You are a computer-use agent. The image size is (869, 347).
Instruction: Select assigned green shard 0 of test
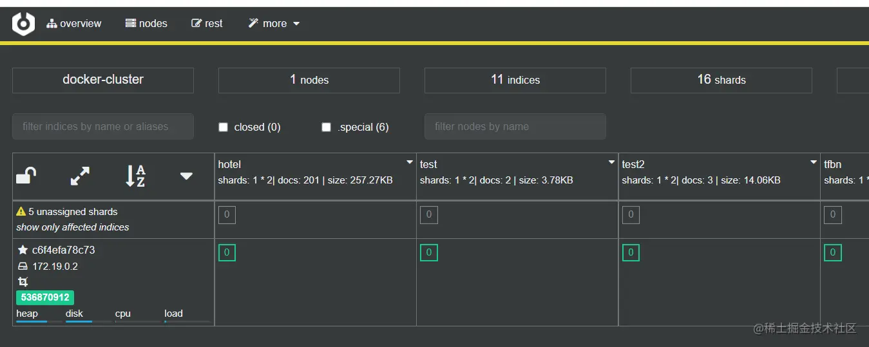tap(429, 252)
